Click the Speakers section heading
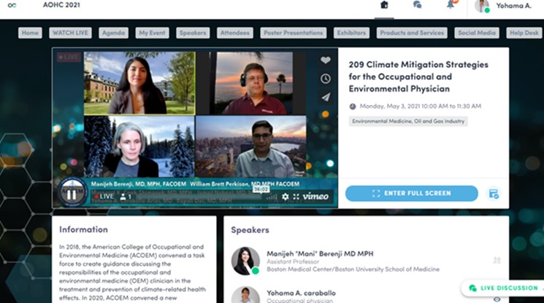The image size is (544, 303). [250, 229]
